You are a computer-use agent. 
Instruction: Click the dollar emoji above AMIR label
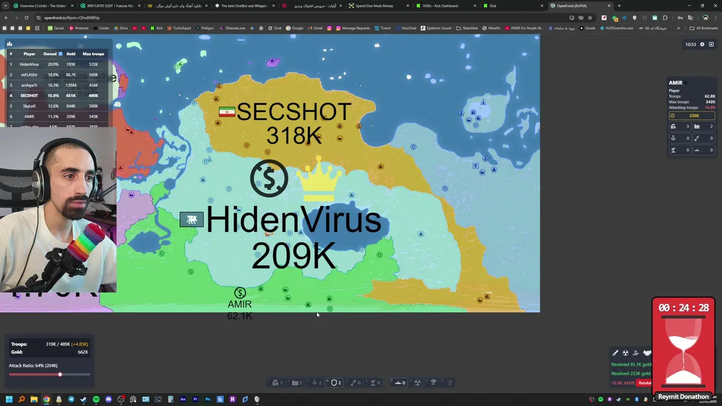240,293
